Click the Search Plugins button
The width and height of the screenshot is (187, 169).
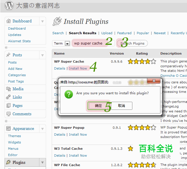click(132, 43)
